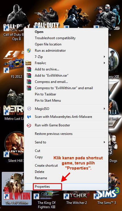The height and width of the screenshot is (211, 122).
Task: Select The Witcher 2 desktop shortcut
Action: coord(76,198)
